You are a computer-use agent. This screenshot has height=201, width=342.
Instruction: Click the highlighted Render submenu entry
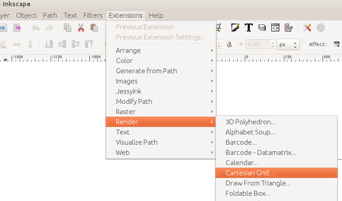[x=161, y=122]
